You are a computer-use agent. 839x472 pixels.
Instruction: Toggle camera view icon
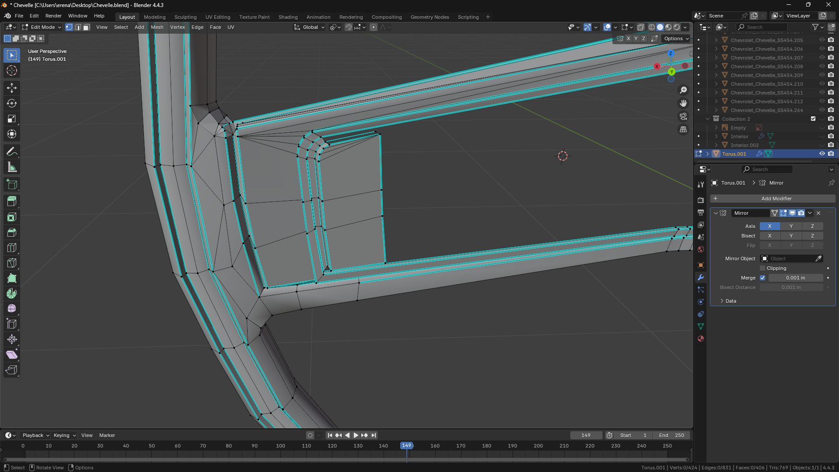pos(683,116)
